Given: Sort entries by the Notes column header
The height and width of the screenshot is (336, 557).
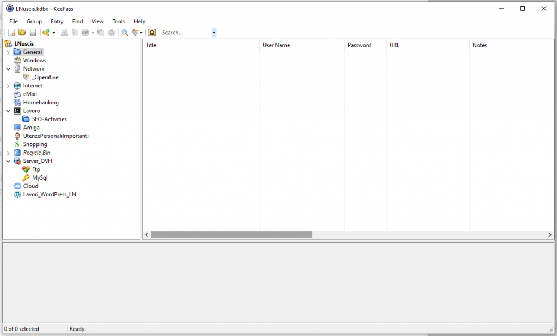Looking at the screenshot, I should click(511, 45).
